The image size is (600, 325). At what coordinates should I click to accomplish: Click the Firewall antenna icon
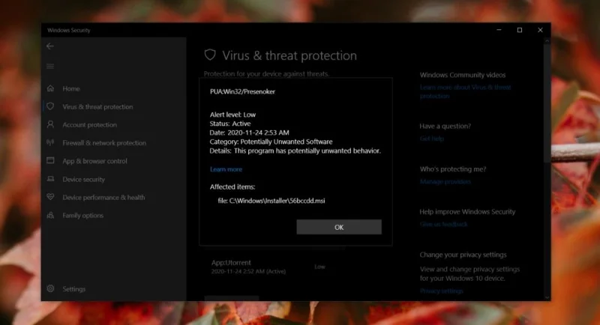(50, 142)
